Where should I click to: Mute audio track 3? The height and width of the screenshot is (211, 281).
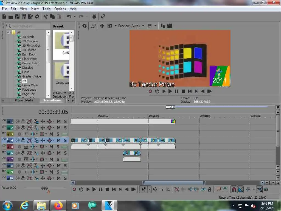pyautogui.click(x=51, y=134)
